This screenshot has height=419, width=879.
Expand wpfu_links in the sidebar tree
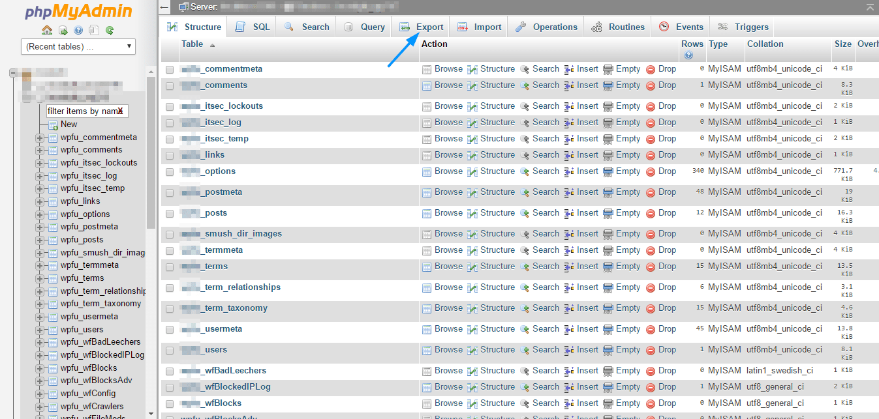click(40, 201)
